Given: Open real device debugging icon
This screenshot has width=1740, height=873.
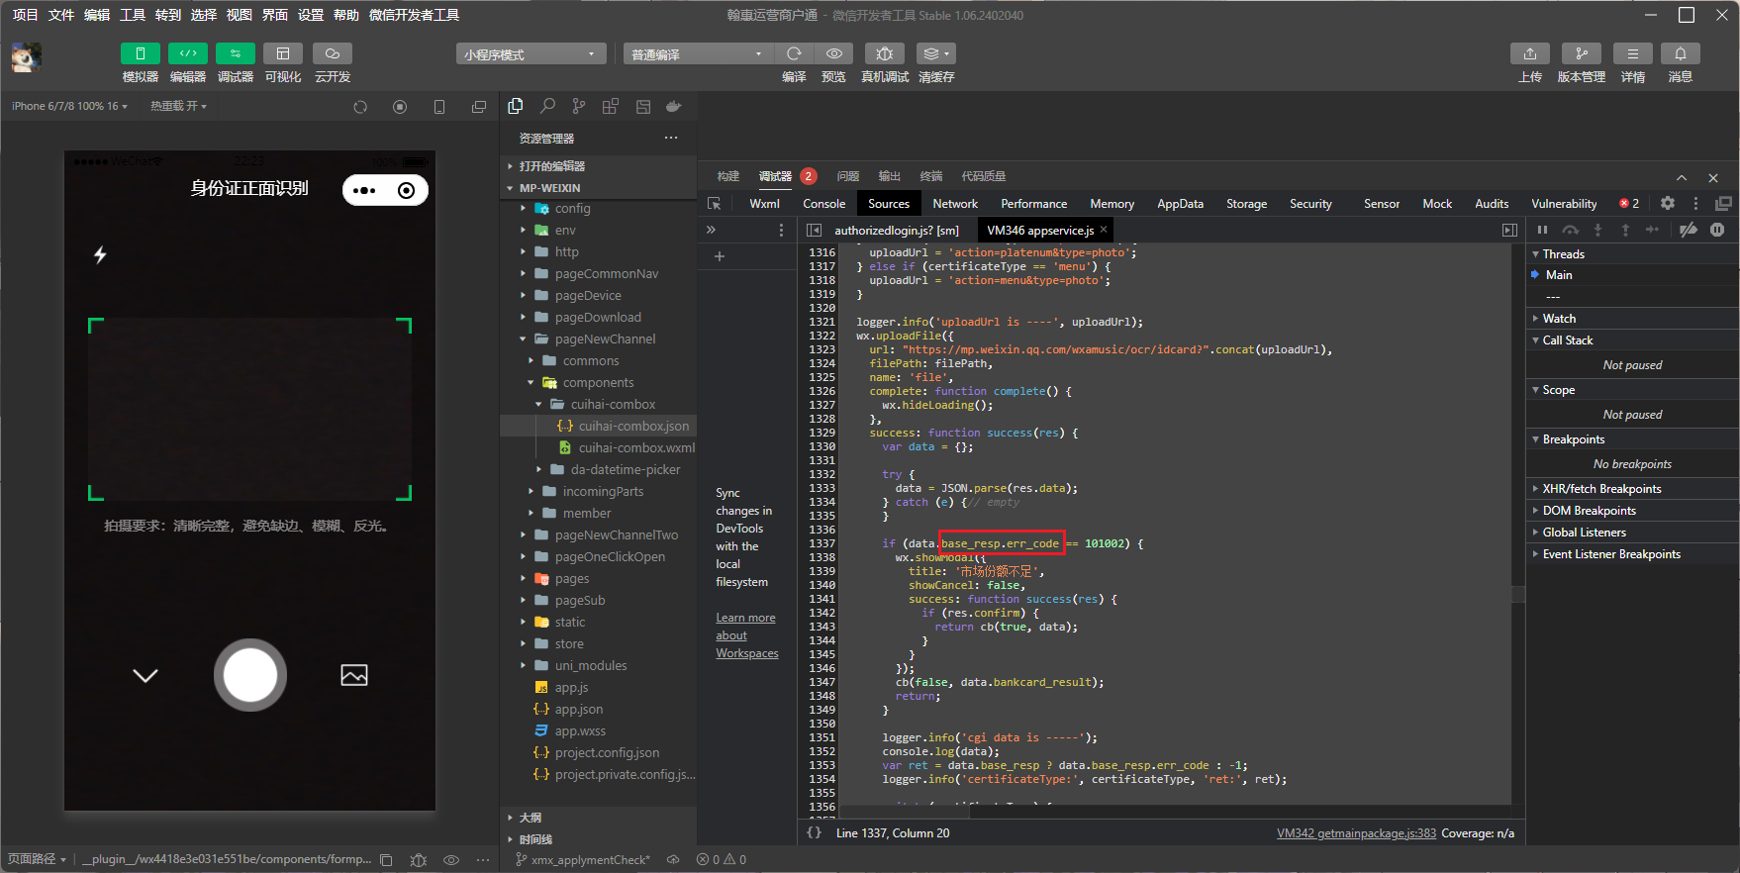Looking at the screenshot, I should [x=884, y=53].
